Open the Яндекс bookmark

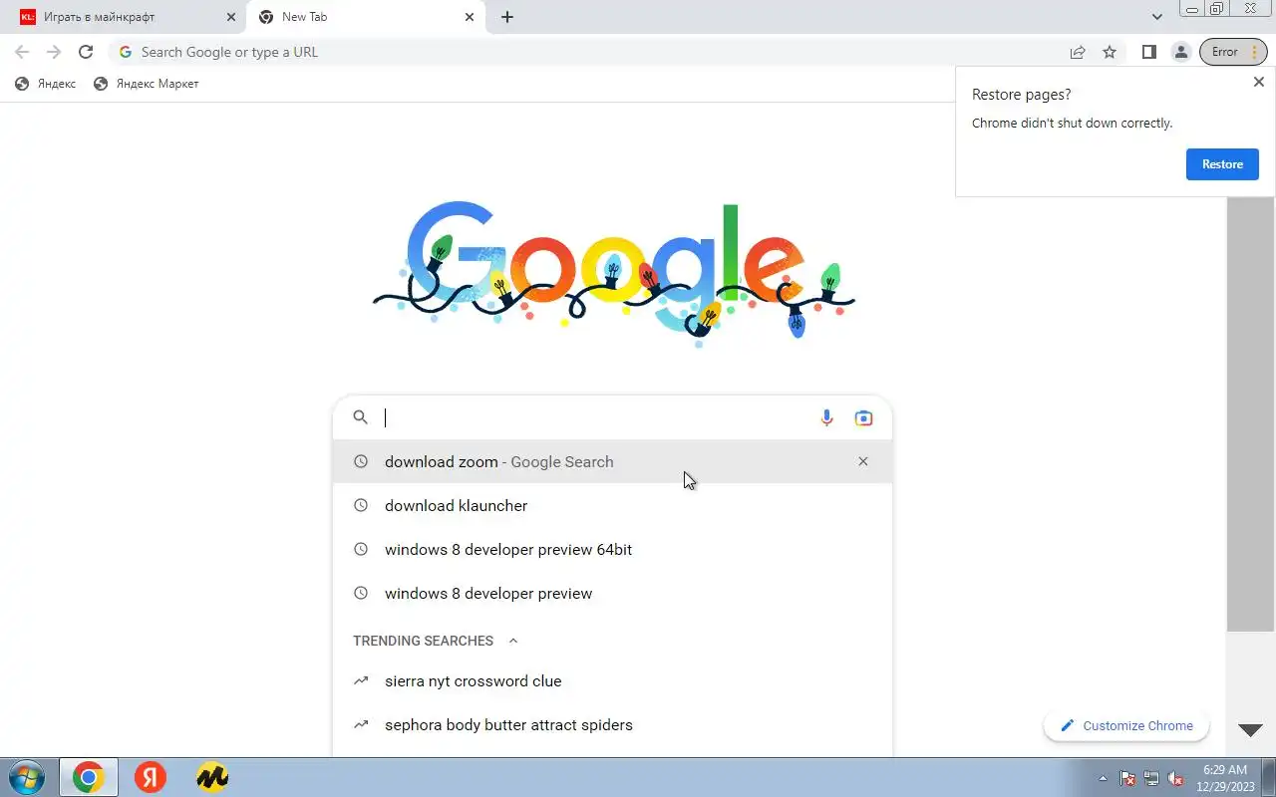[x=45, y=84]
